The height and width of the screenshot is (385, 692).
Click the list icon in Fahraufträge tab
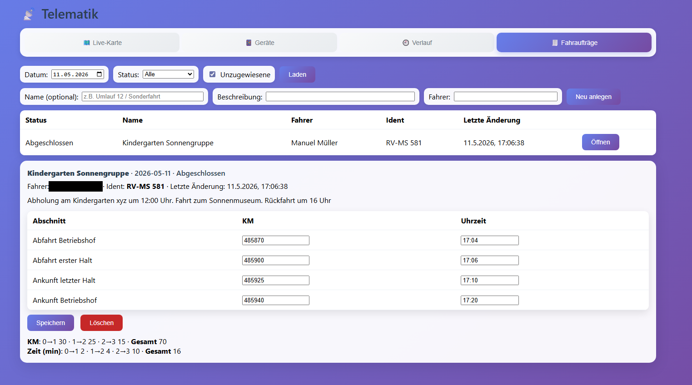(x=555, y=43)
